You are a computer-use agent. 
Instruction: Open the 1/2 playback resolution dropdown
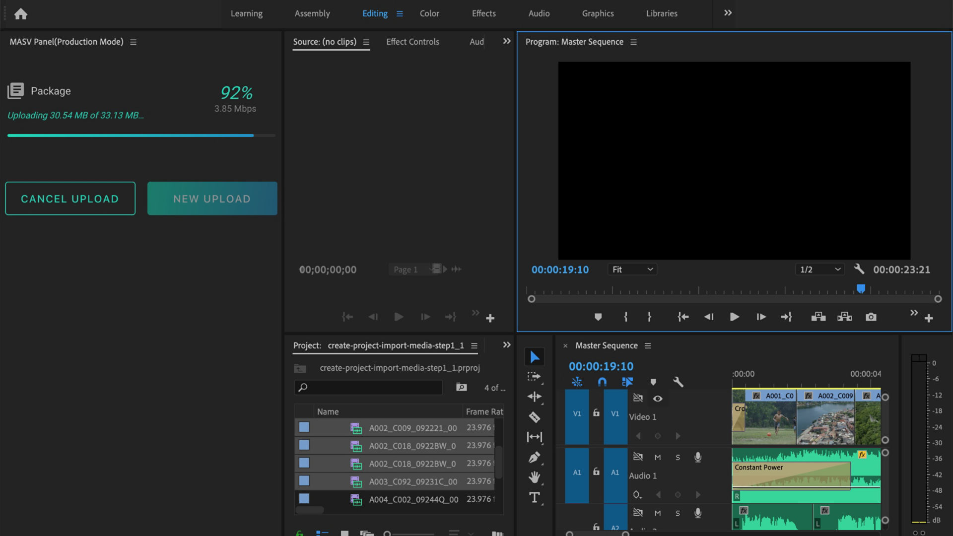[x=819, y=269]
